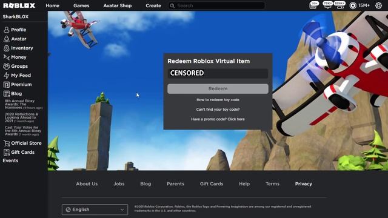
Task: Click the search magnifier icon
Action: tap(172, 5)
